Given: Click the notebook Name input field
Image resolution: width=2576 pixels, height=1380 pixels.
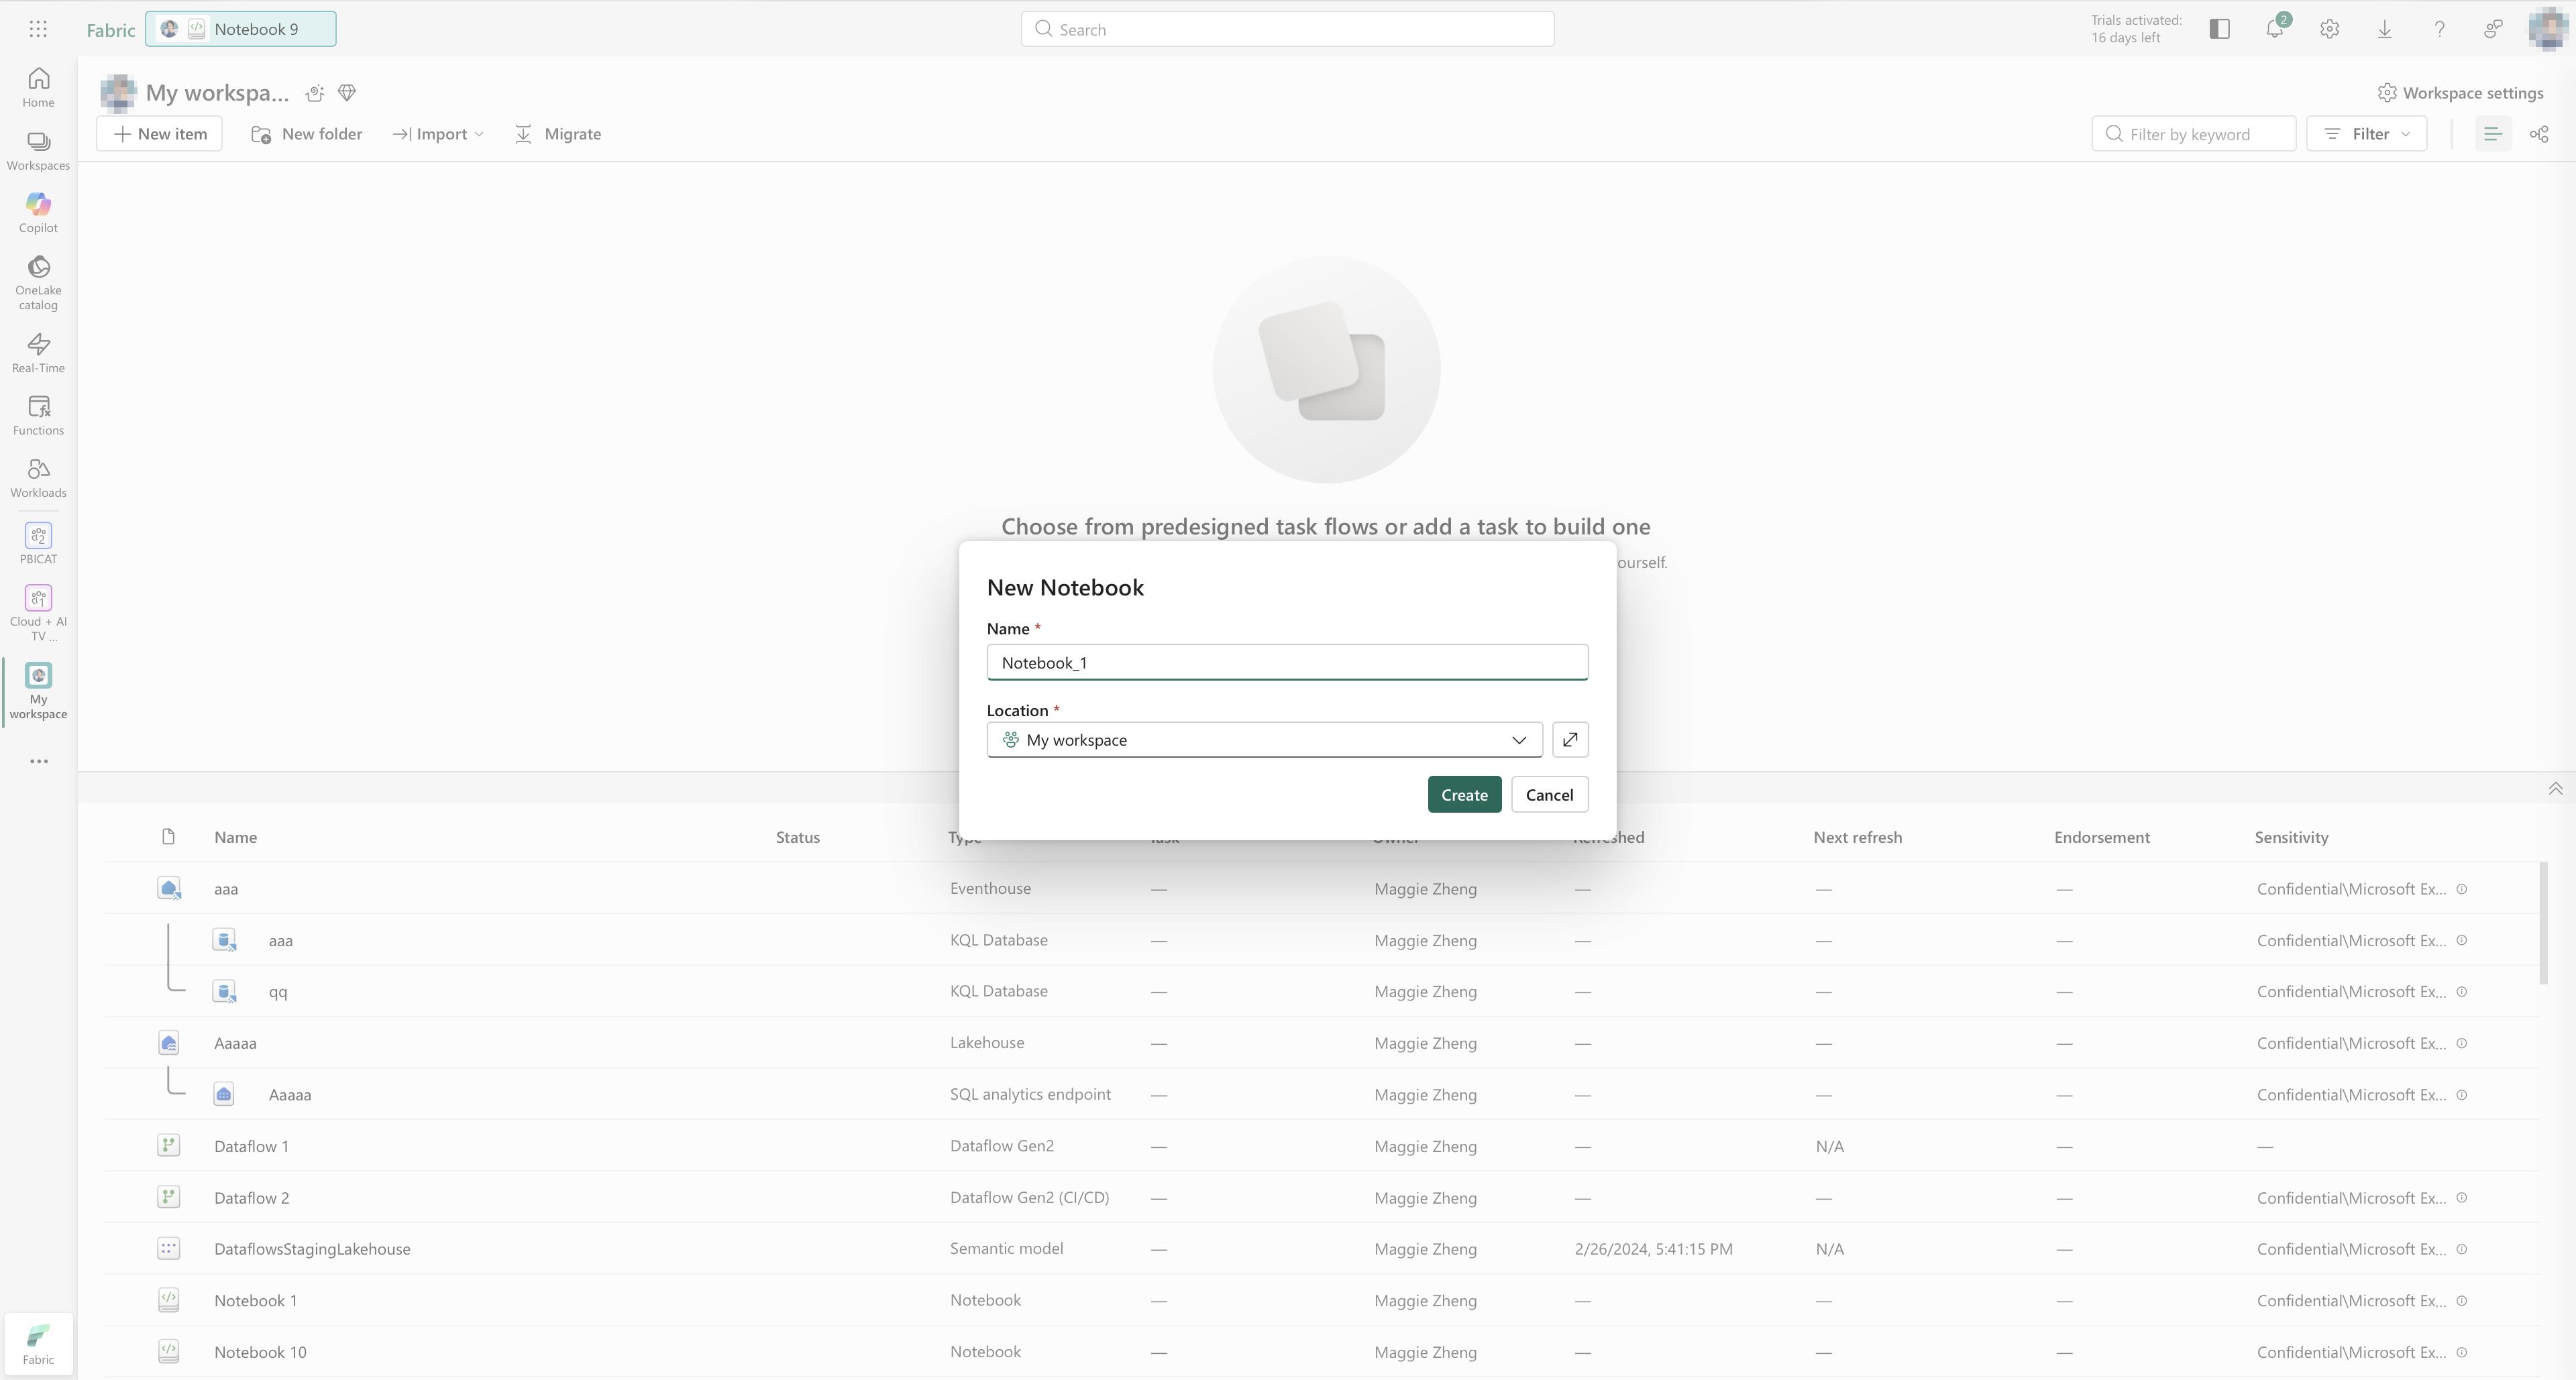Looking at the screenshot, I should [x=1287, y=663].
